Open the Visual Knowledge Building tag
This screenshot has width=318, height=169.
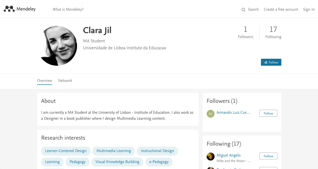click(x=117, y=162)
